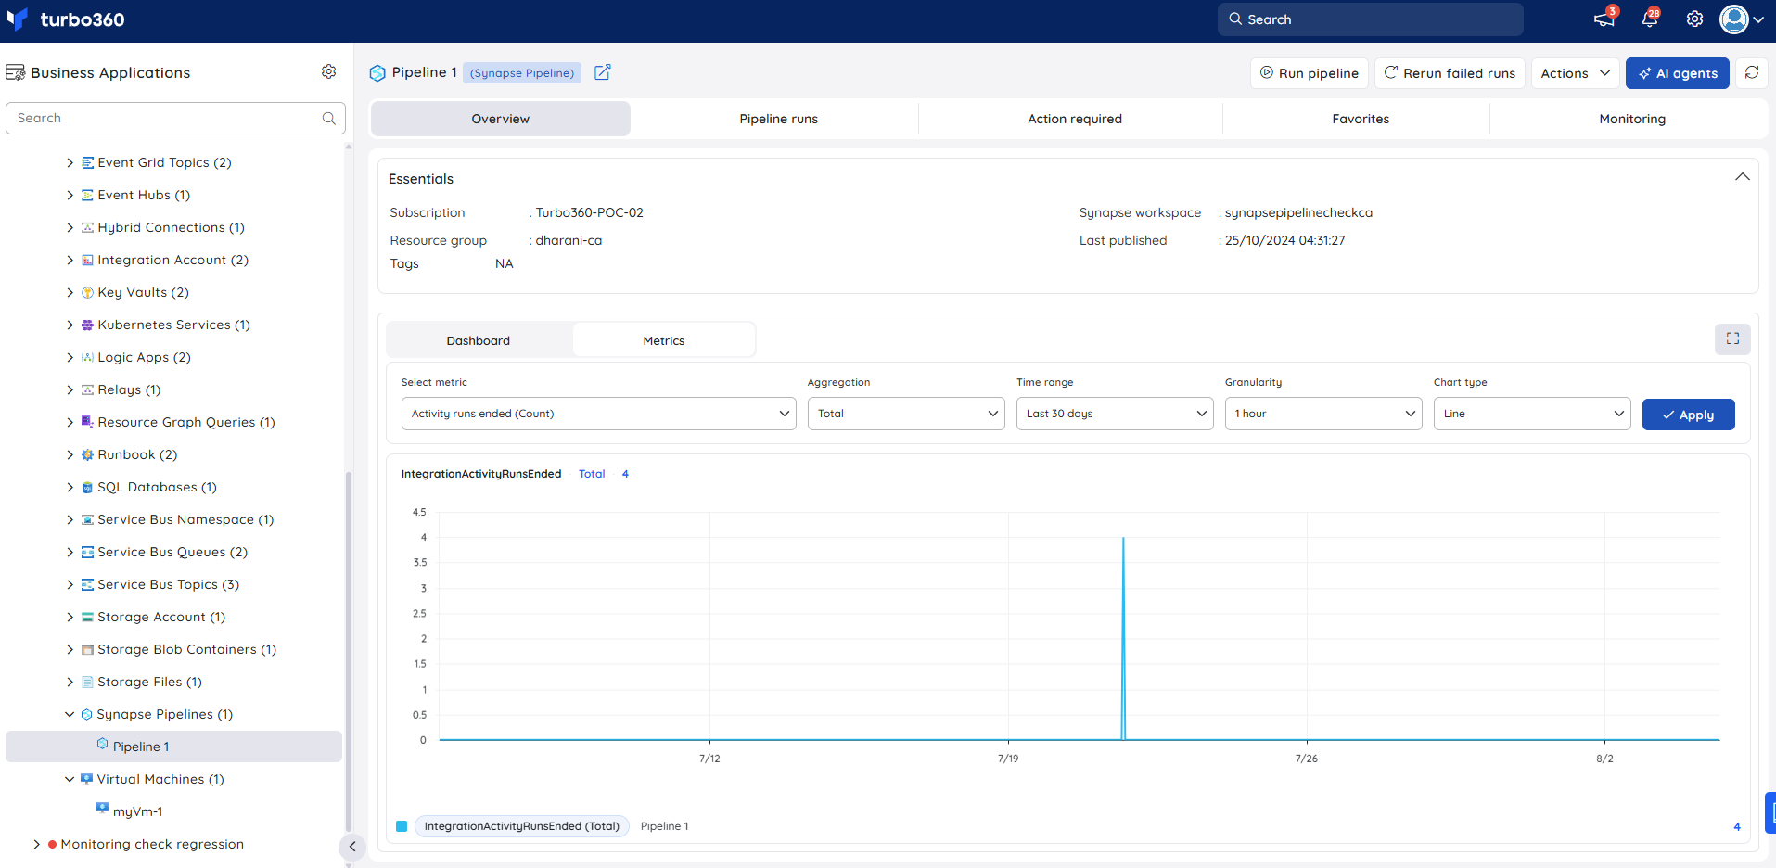Click Rerun failed runs button
This screenshot has height=868, width=1776.
(1450, 73)
